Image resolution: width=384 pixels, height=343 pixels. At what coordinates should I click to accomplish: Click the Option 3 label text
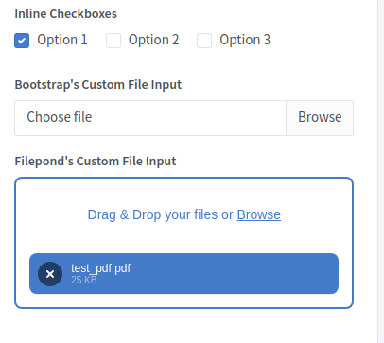tap(245, 40)
